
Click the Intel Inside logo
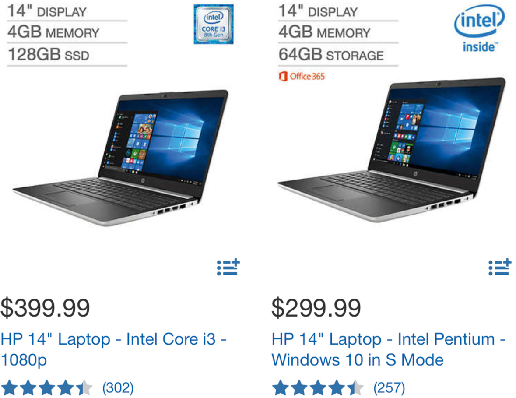[x=479, y=28]
